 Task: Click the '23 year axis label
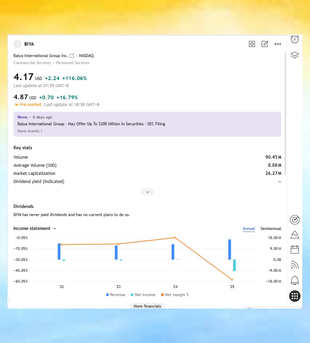[x=118, y=287]
